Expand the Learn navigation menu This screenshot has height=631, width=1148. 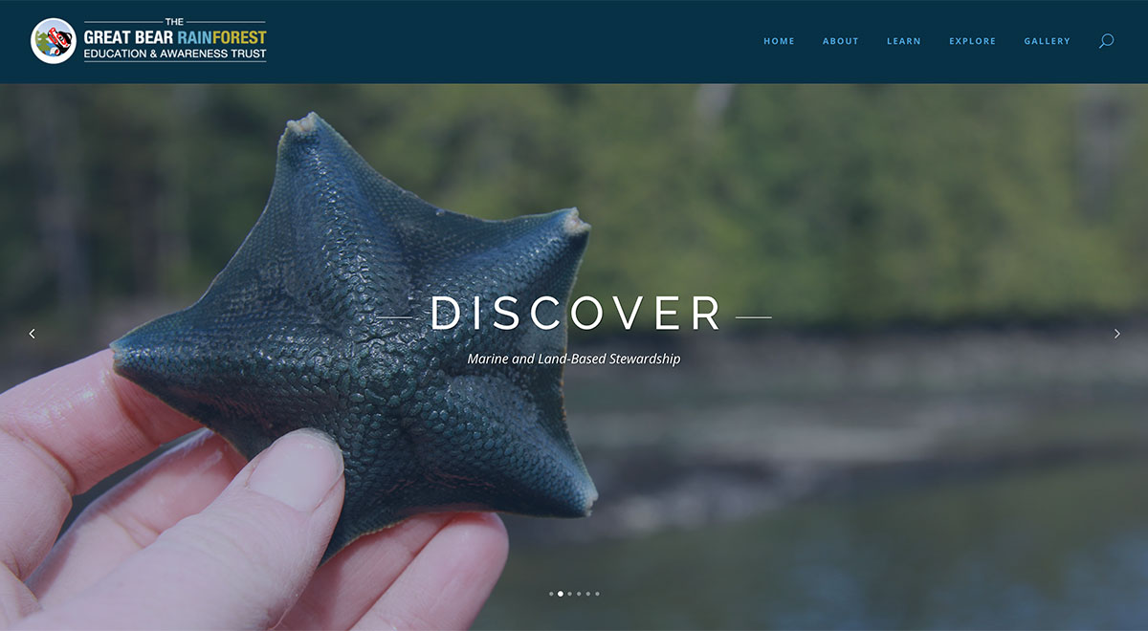(904, 41)
